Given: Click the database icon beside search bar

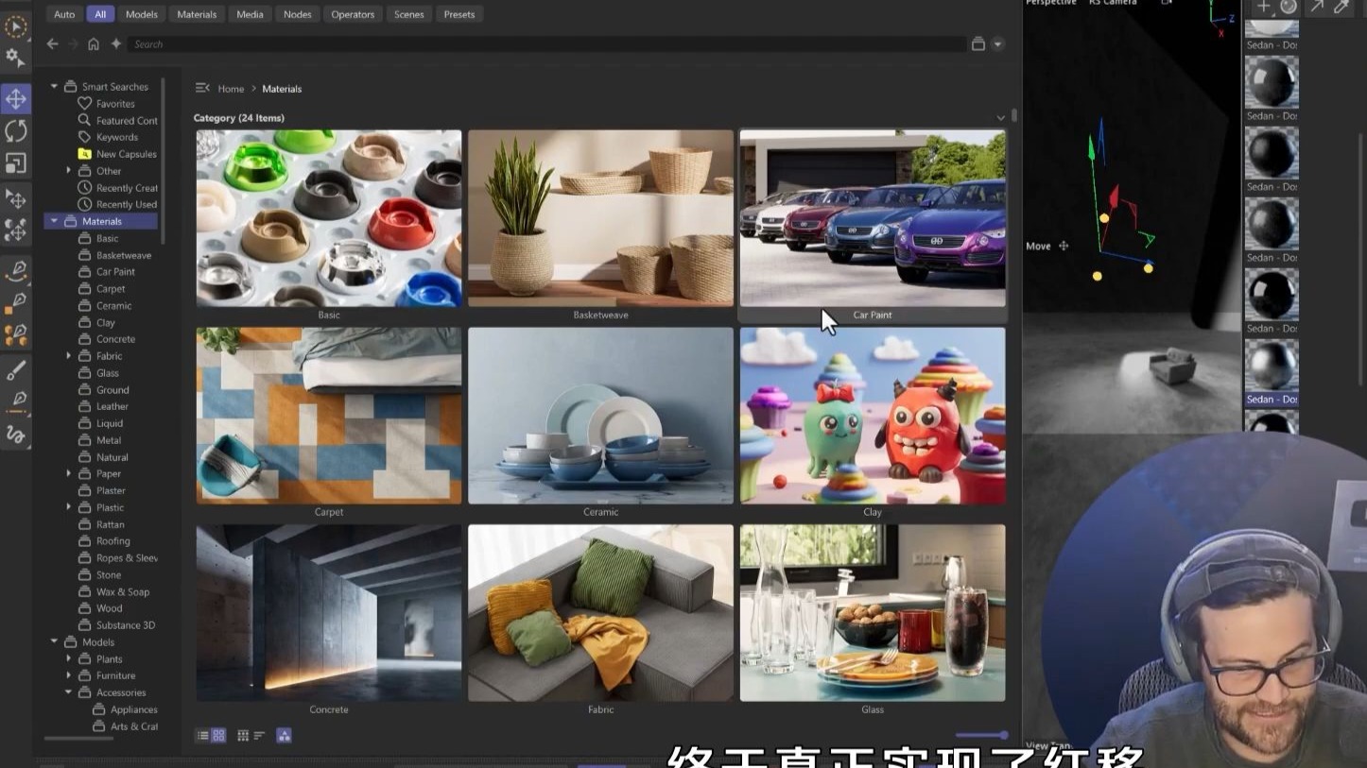Looking at the screenshot, I should click(978, 43).
